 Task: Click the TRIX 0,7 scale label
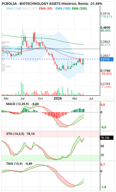tap(103, 164)
